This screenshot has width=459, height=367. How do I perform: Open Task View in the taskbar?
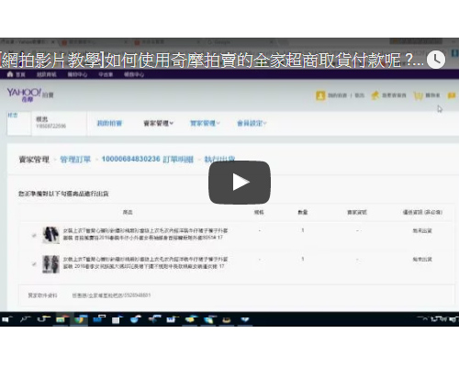point(43,319)
